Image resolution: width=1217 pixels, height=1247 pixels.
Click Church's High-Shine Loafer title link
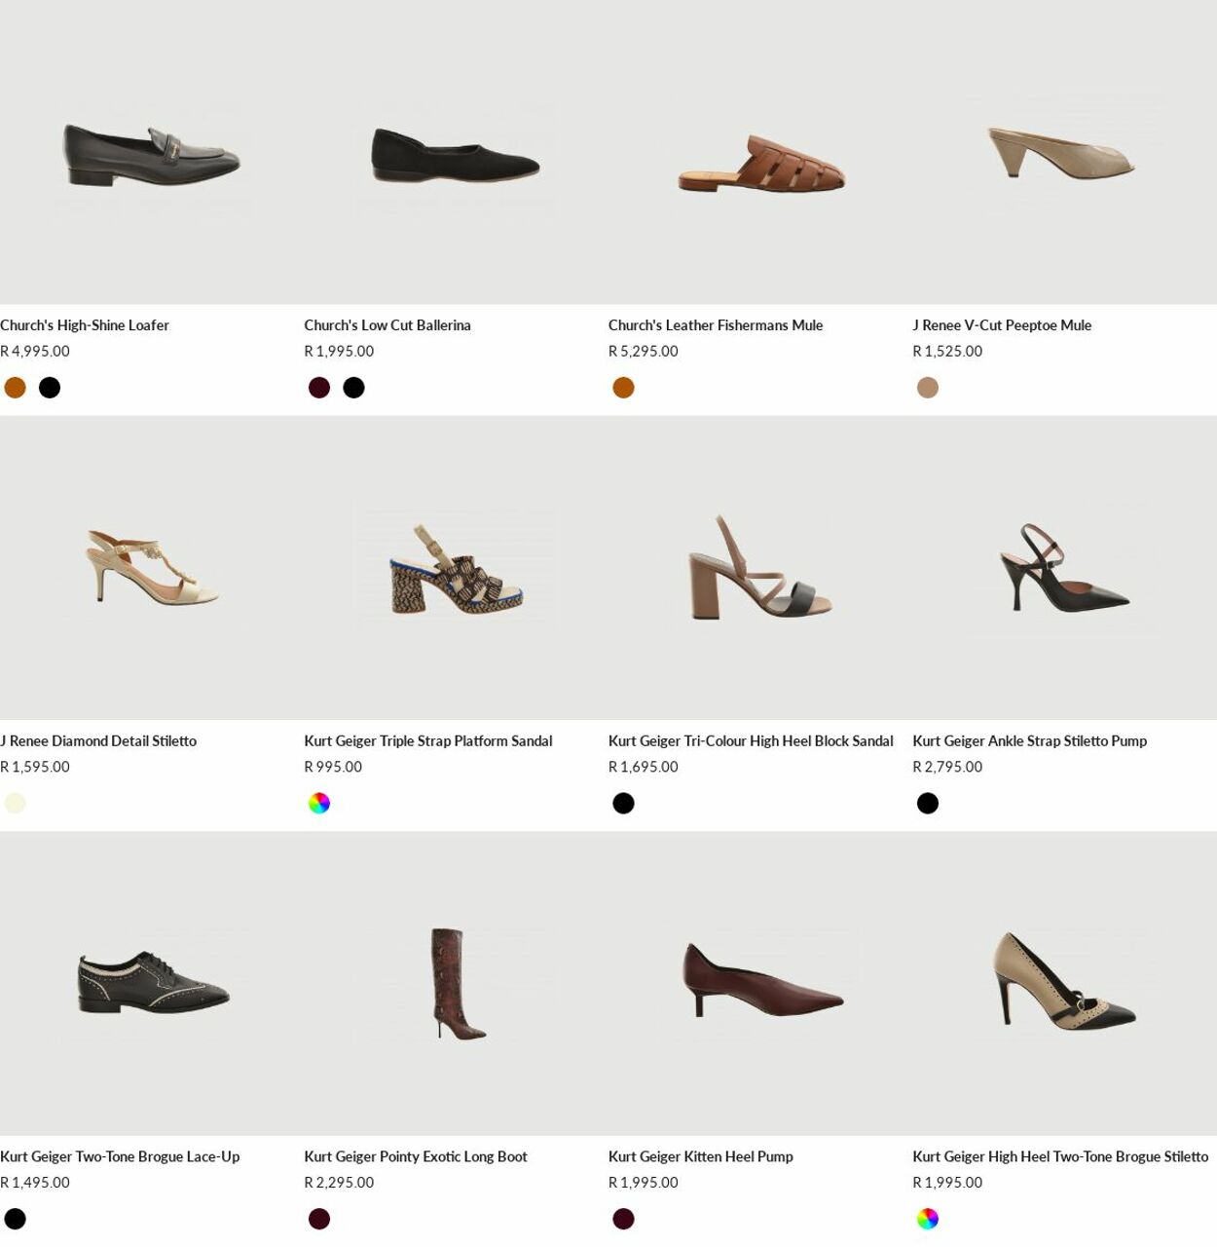pyautogui.click(x=85, y=325)
